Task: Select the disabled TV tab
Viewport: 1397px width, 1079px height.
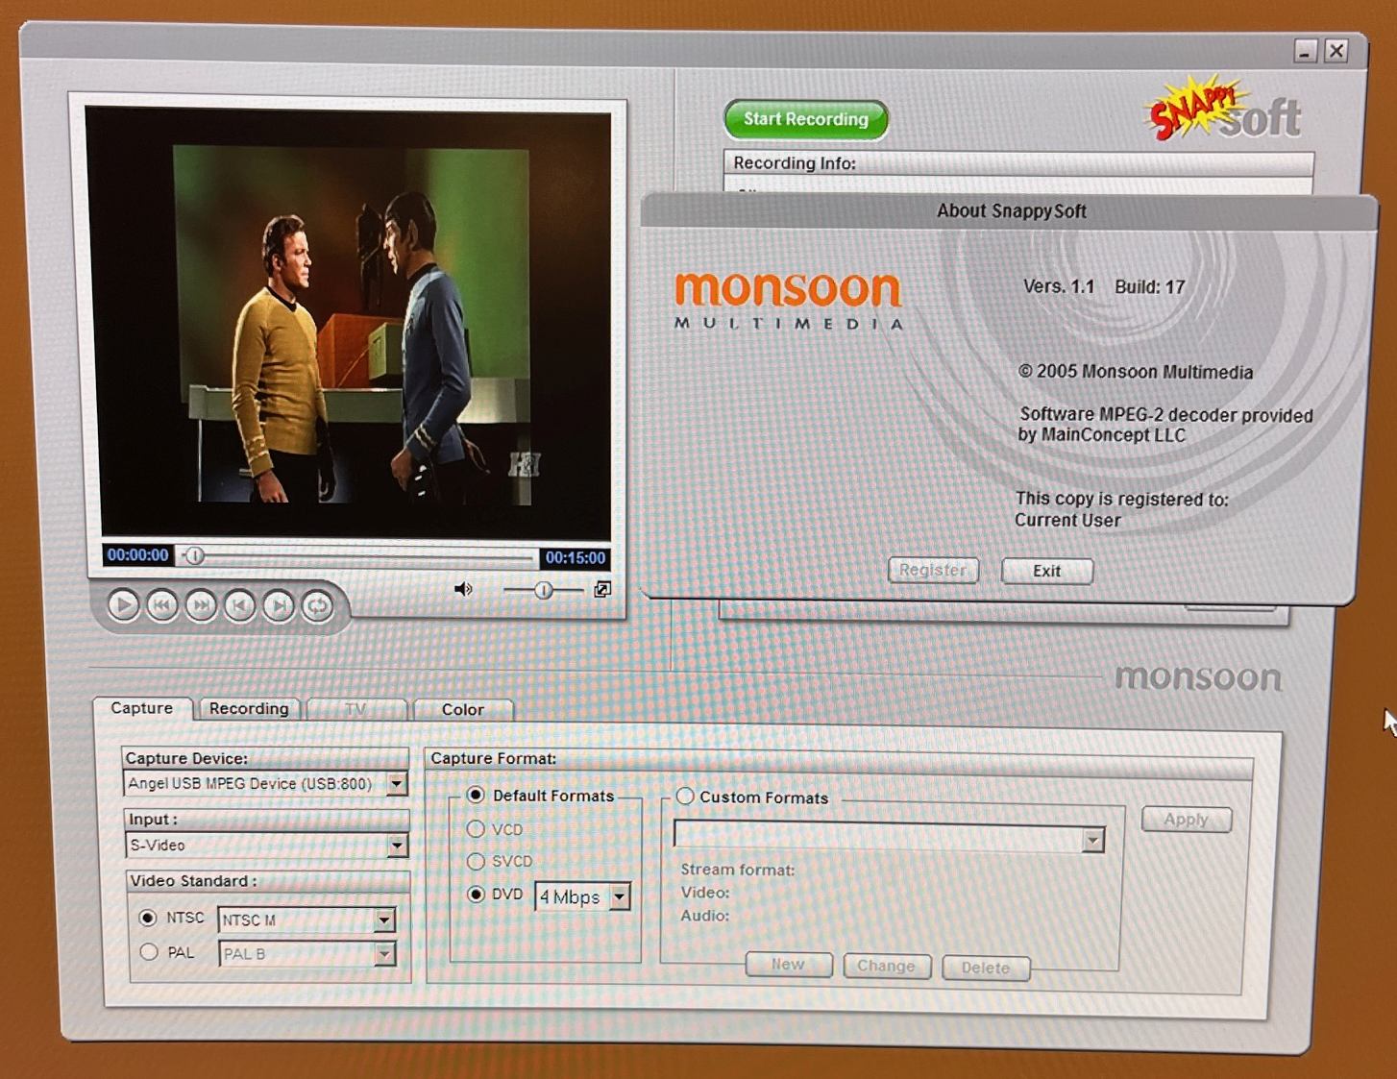Action: 355,710
